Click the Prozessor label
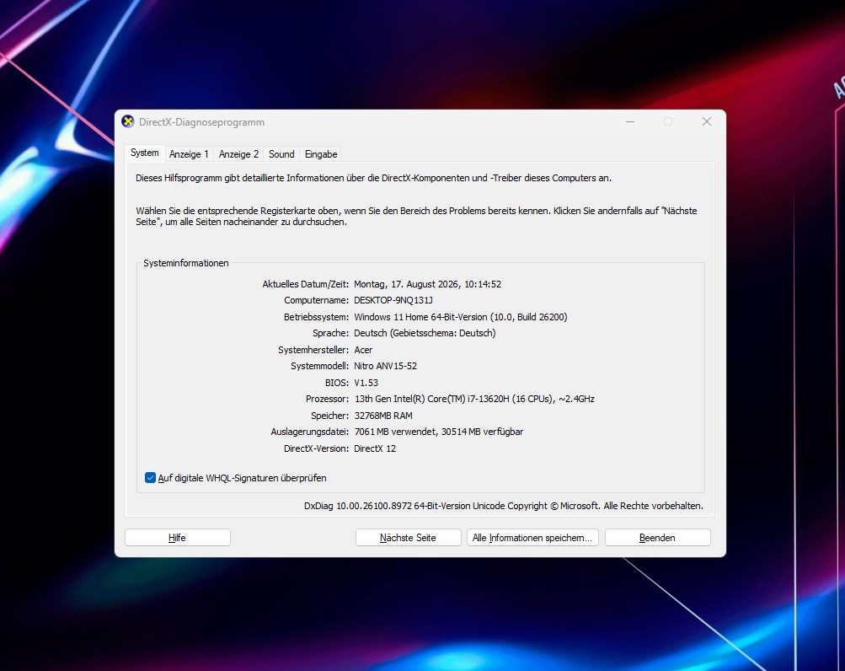The height and width of the screenshot is (671, 845). click(327, 400)
